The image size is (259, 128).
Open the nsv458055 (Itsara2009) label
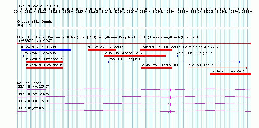click(x=160, y=65)
